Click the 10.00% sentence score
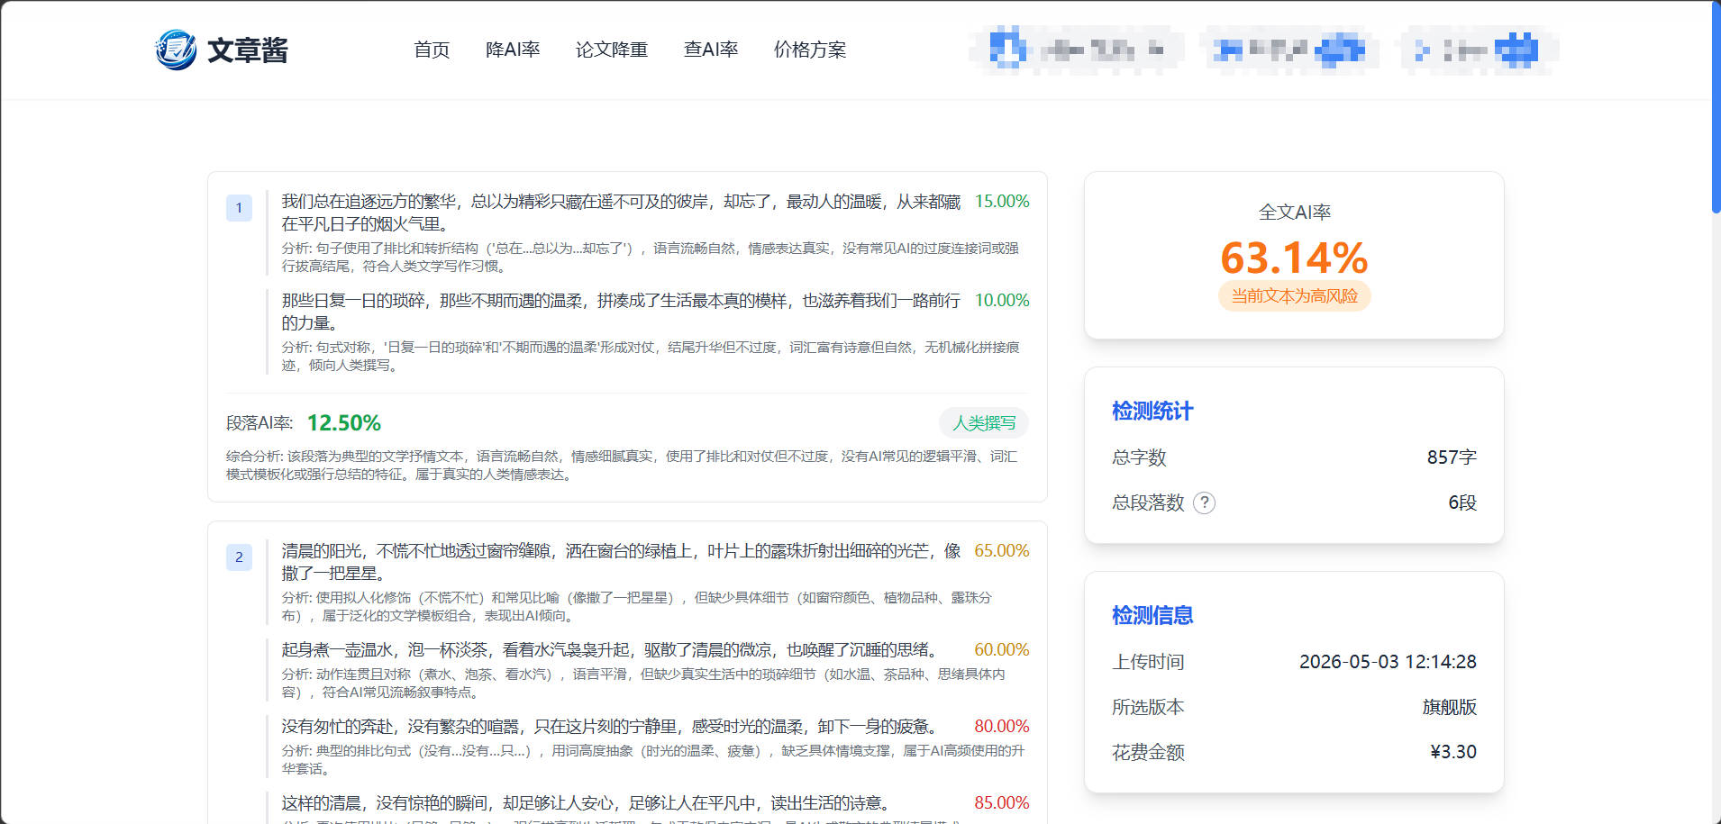 1002,300
